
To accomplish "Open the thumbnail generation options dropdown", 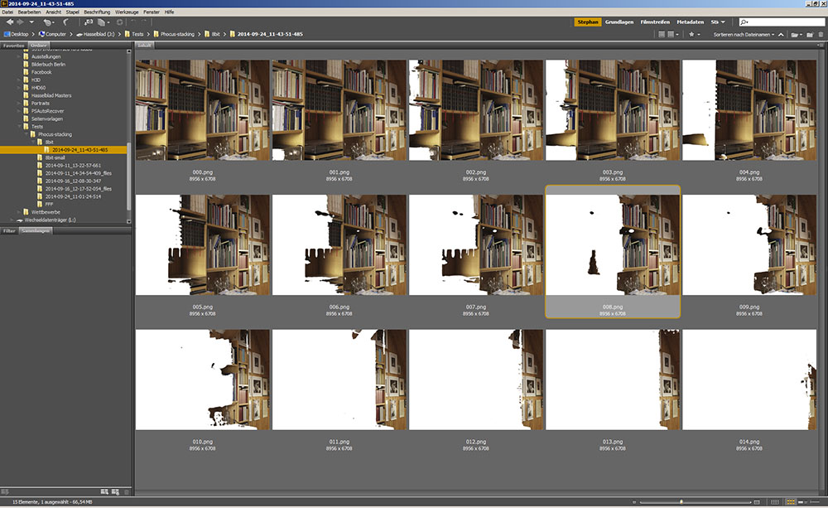I will (x=672, y=34).
